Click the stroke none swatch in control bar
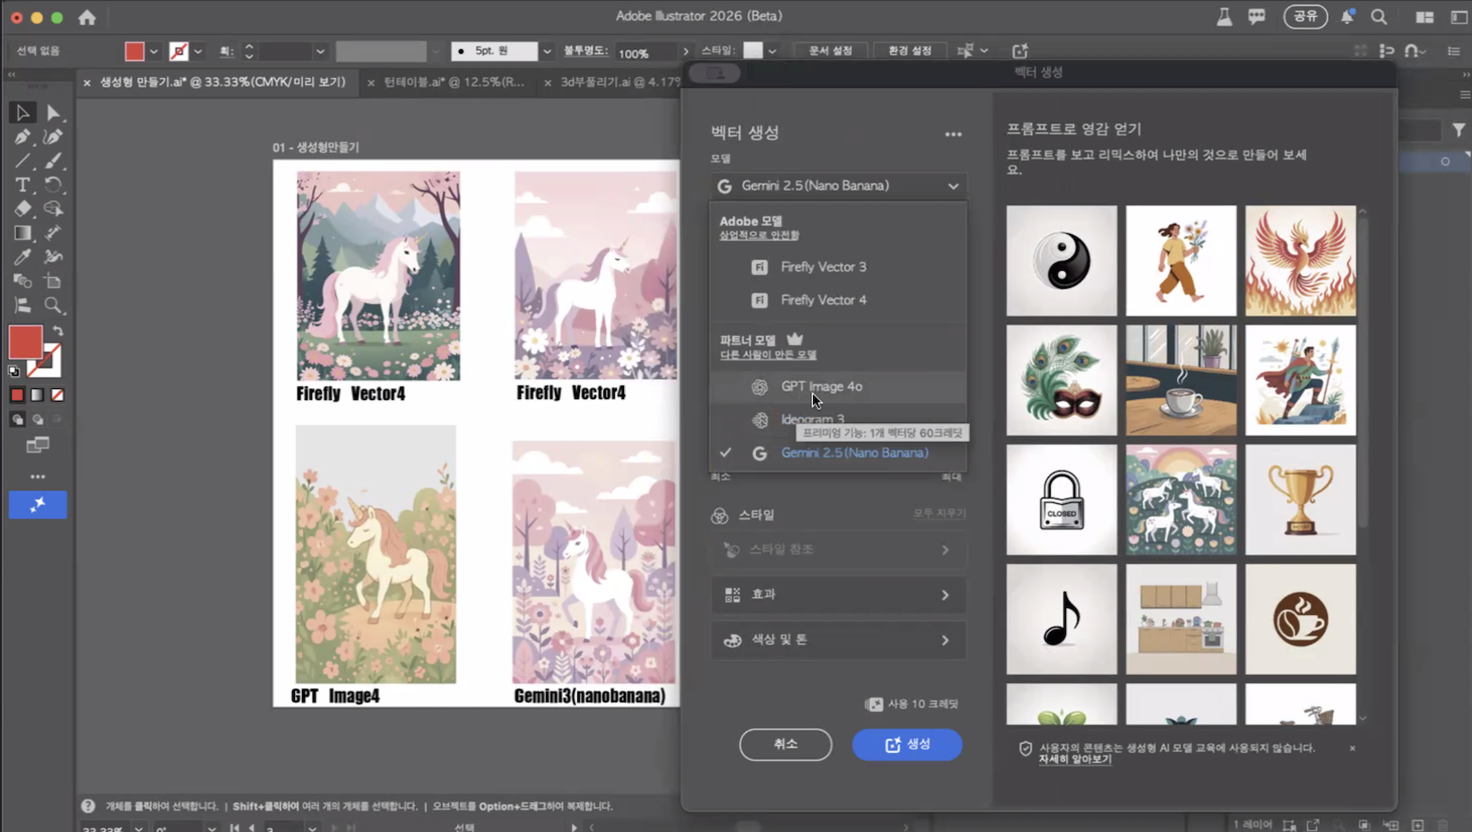The image size is (1472, 832). pos(179,51)
